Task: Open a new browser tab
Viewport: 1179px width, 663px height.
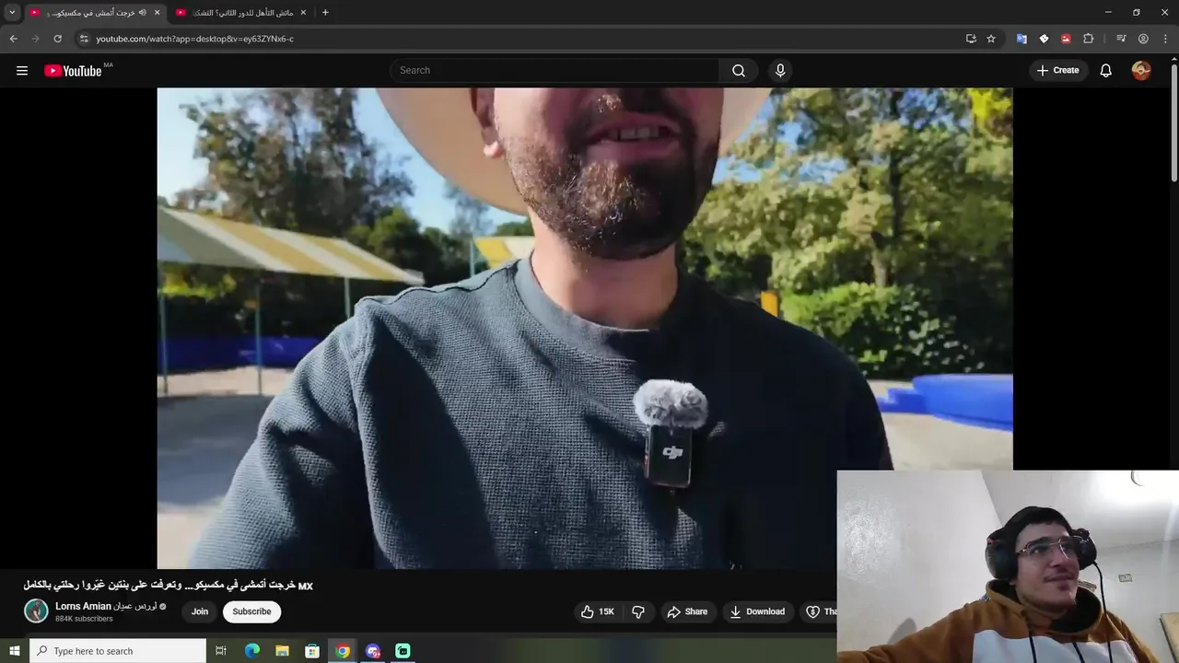Action: 325,12
